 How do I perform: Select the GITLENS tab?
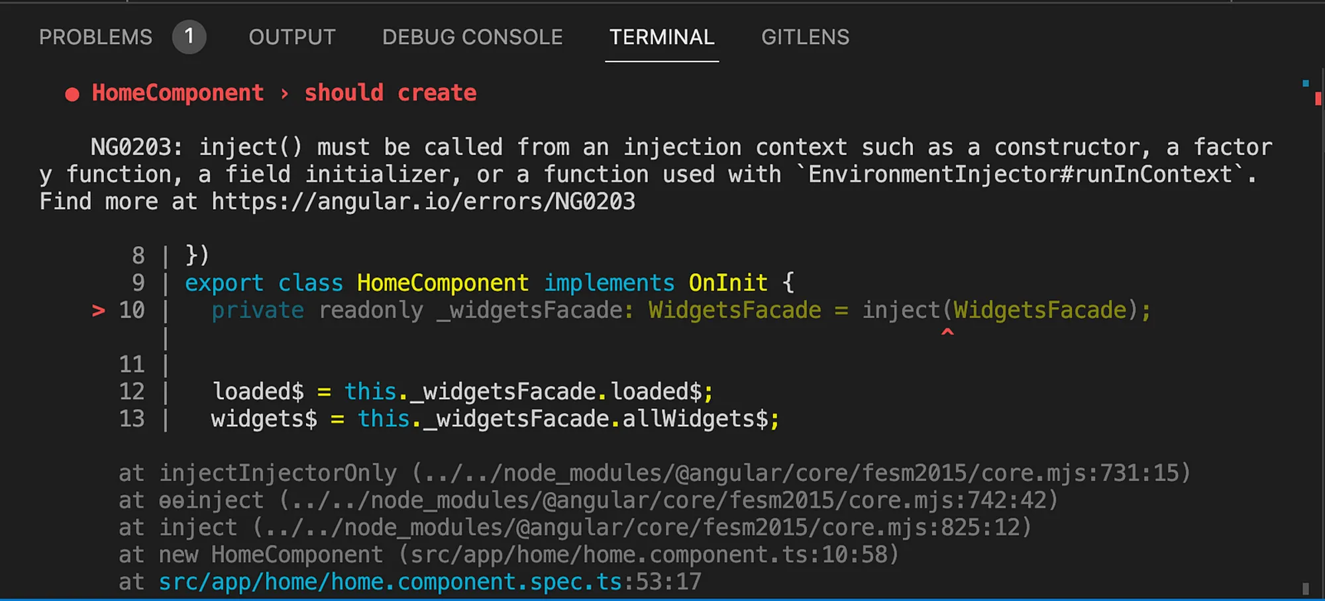pos(806,37)
